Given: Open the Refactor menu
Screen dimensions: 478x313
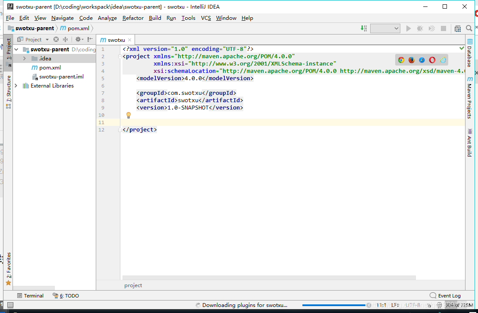Looking at the screenshot, I should (133, 18).
